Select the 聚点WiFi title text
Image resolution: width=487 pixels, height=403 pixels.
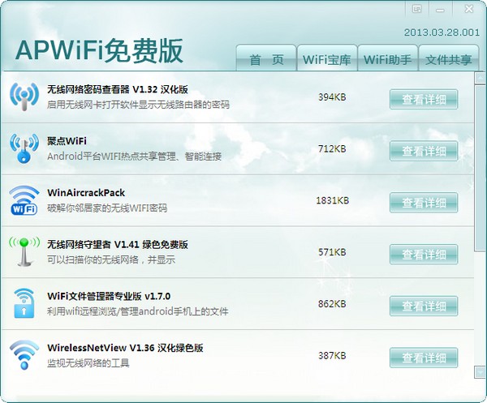pyautogui.click(x=67, y=141)
